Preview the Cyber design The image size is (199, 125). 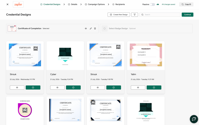tap(57, 87)
